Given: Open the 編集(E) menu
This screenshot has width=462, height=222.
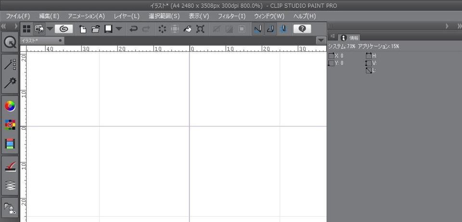Looking at the screenshot, I should point(49,16).
